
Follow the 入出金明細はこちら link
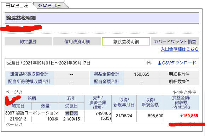(180, 49)
